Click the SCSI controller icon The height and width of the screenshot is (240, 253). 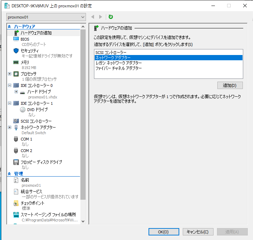click(16, 121)
